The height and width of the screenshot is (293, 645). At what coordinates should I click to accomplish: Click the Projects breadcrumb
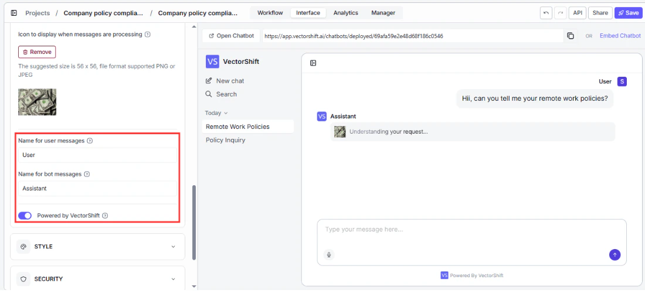(38, 13)
